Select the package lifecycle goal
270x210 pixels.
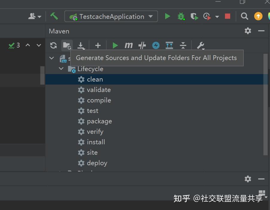tap(99, 121)
